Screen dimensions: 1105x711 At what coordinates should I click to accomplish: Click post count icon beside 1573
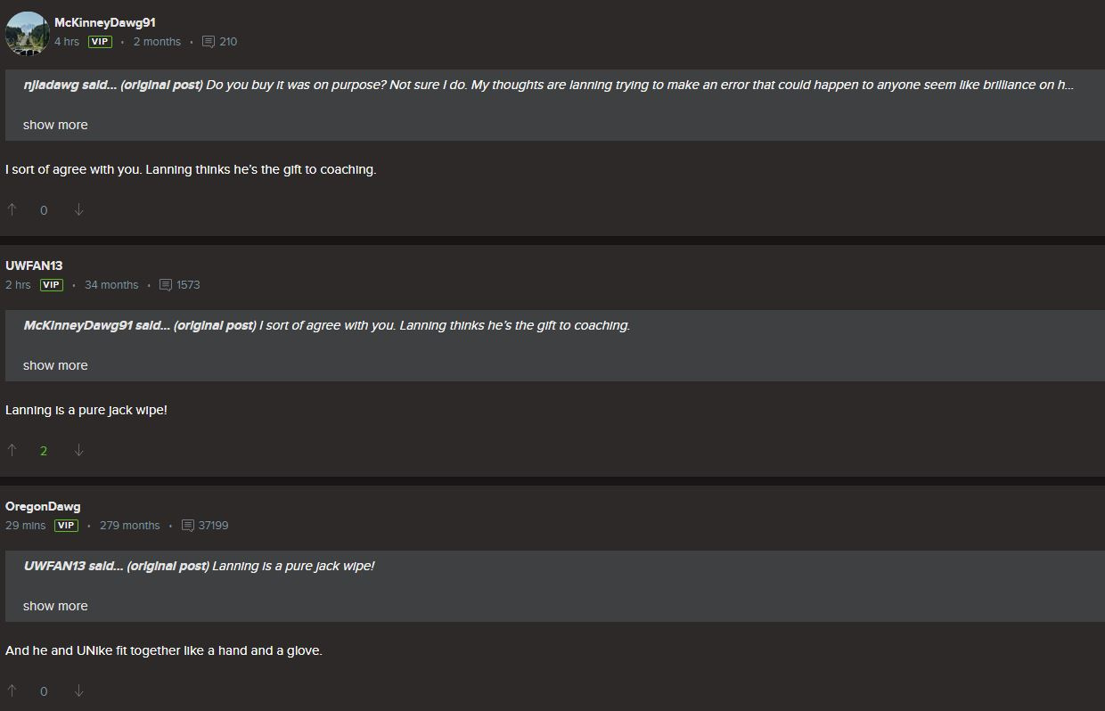pos(166,285)
